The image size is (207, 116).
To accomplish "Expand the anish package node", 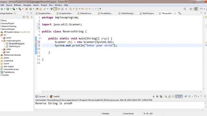I will click(x=2, y=38).
